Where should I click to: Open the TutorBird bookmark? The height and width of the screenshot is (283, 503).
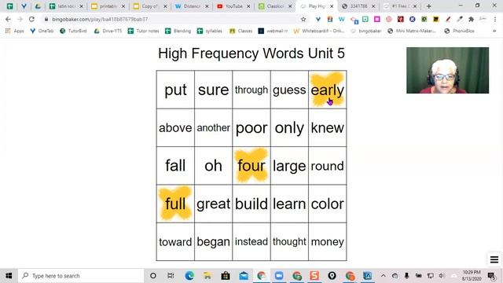click(x=73, y=31)
